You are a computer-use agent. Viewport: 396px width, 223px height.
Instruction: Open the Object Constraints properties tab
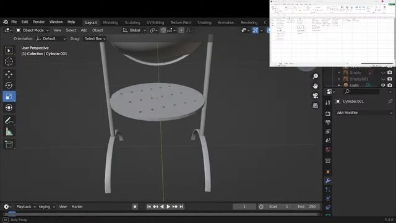coord(328,208)
